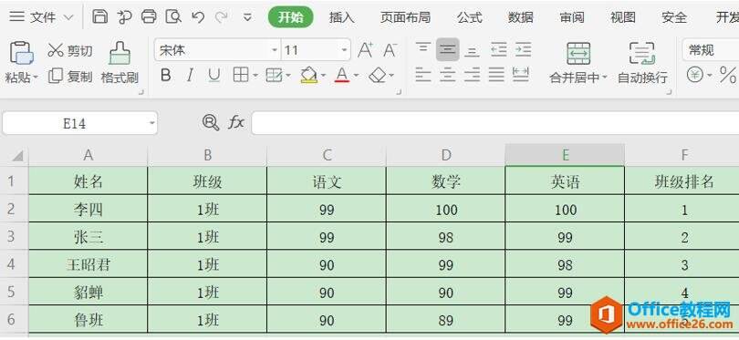Toggle italic formatting
The width and height of the screenshot is (739, 340).
pyautogui.click(x=190, y=75)
